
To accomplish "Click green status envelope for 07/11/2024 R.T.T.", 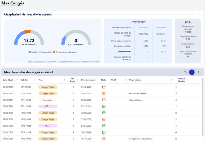I will tap(104, 106).
